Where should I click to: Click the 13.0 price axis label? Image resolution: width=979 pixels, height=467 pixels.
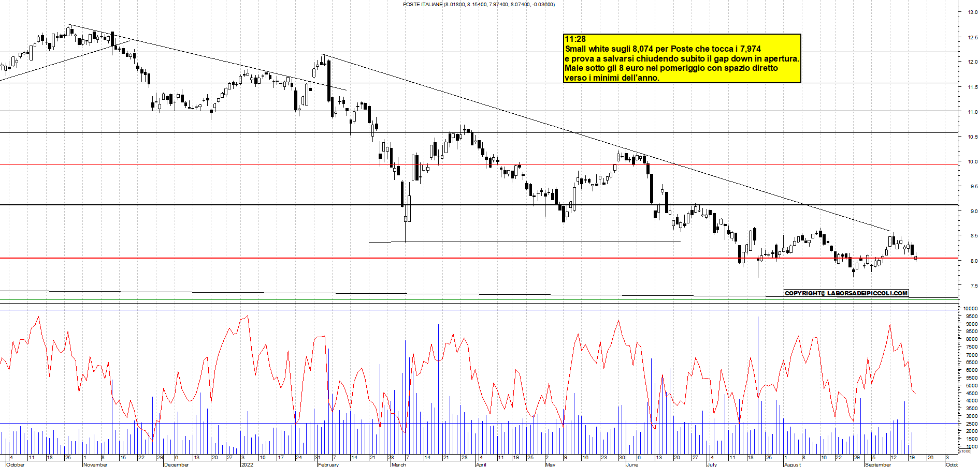pos(973,12)
